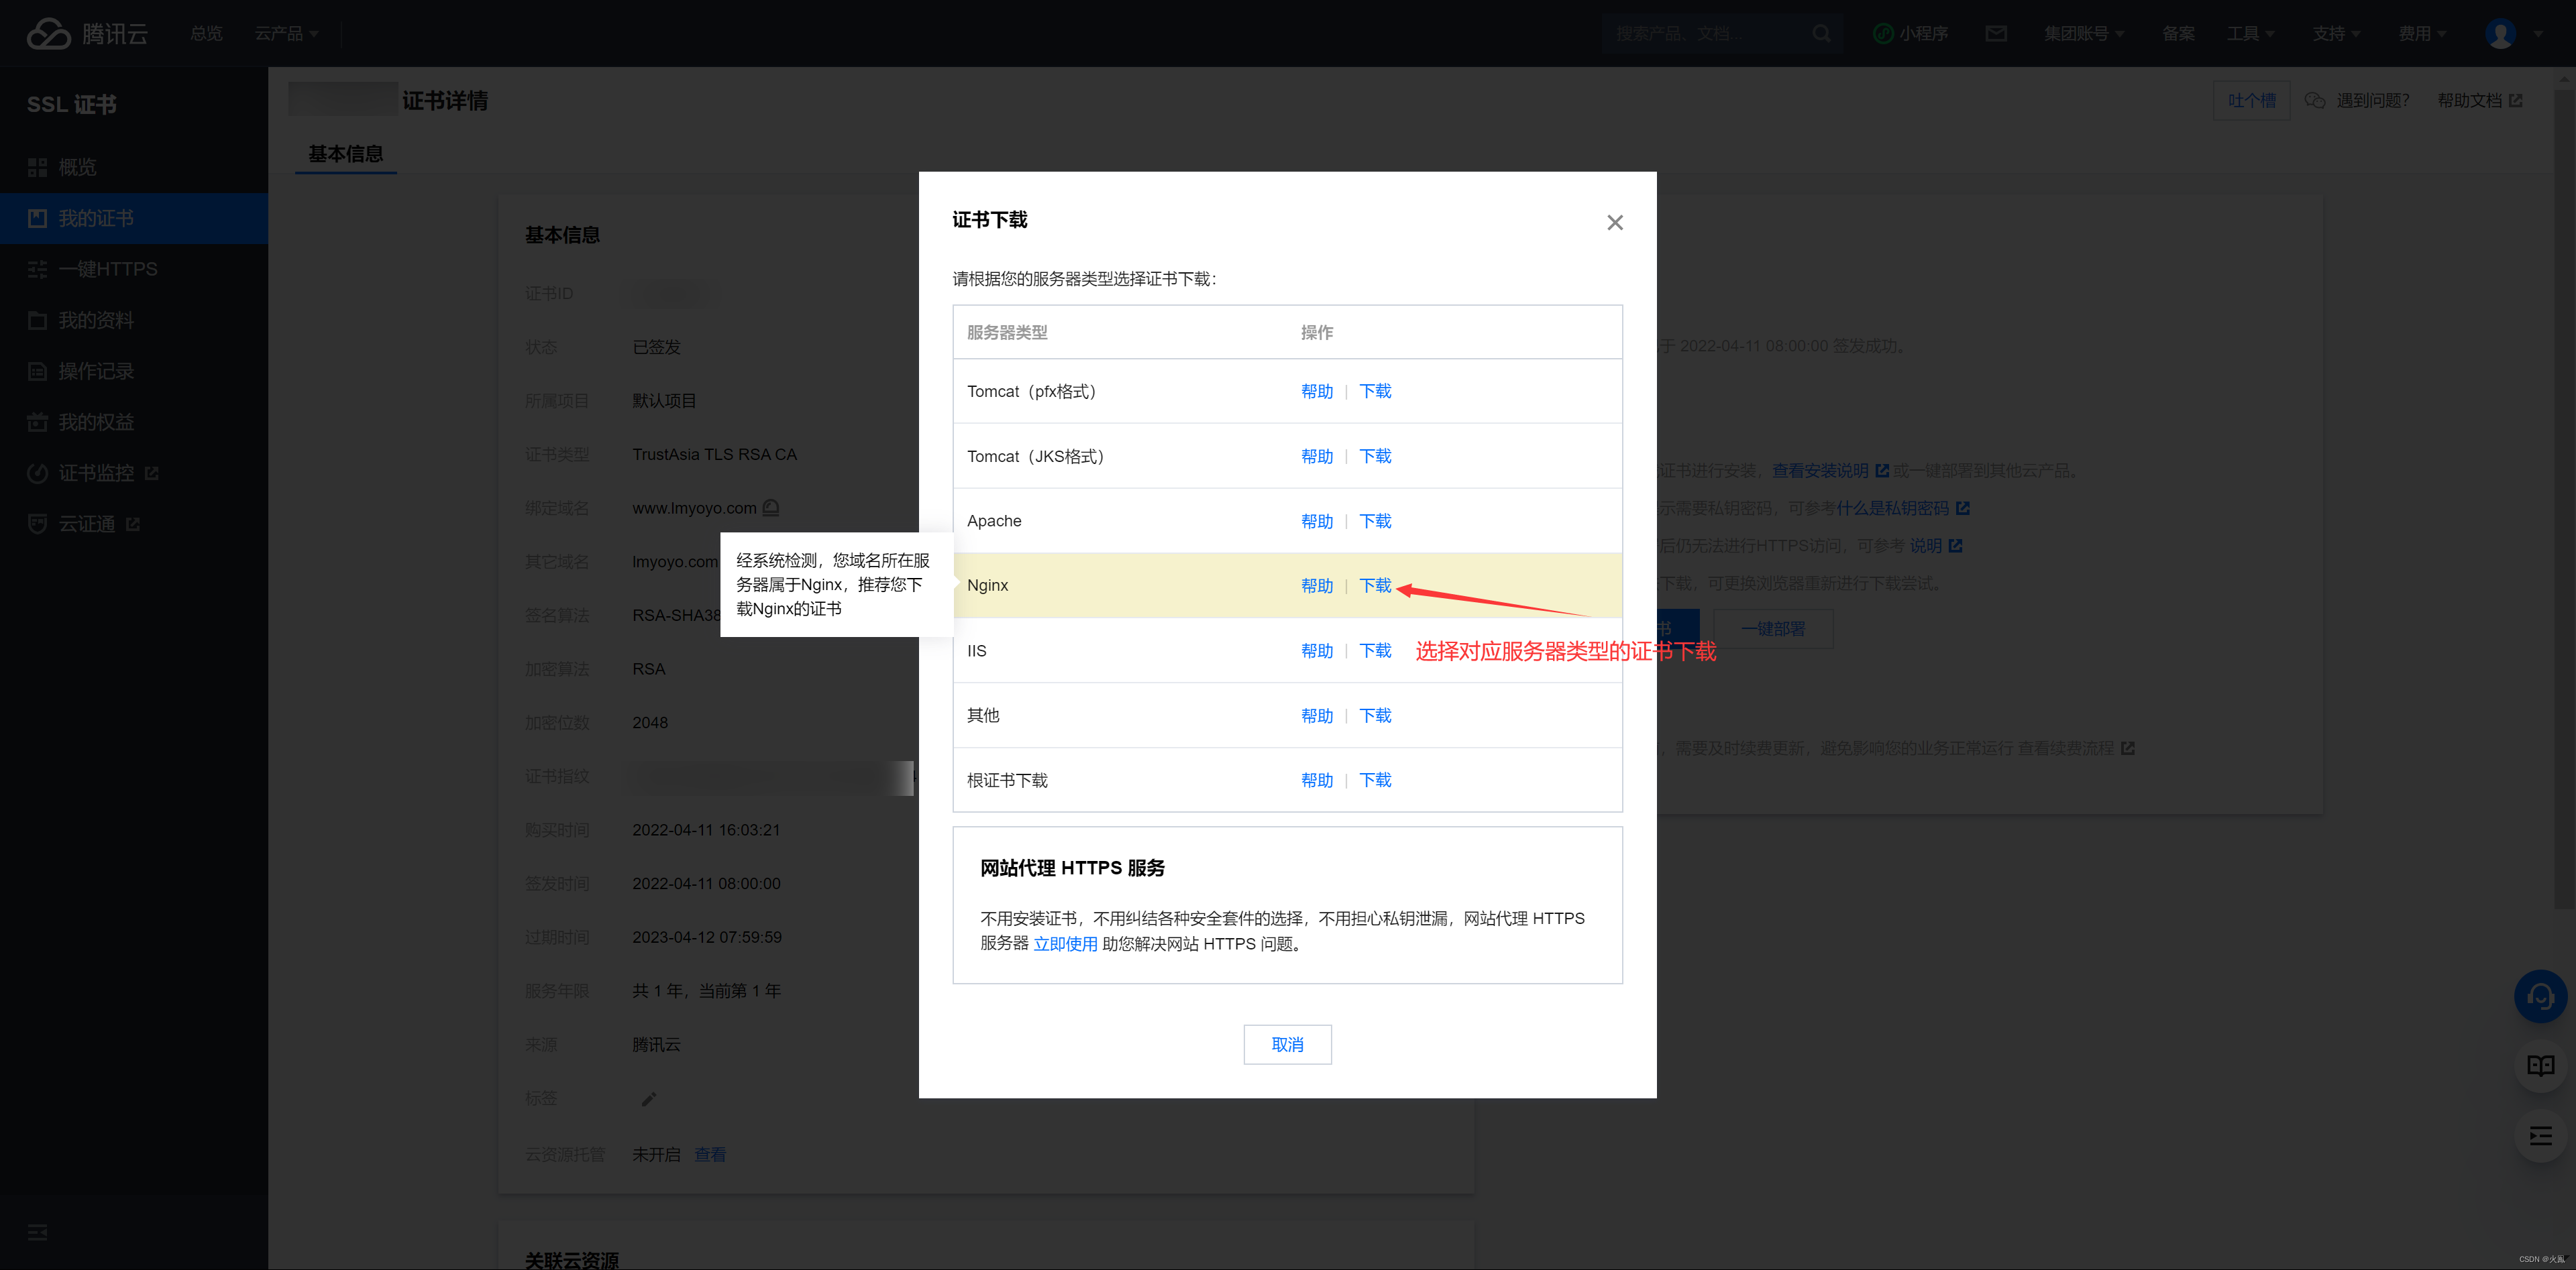Open the 备案 menu item
Image resolution: width=2576 pixels, height=1270 pixels.
point(2178,33)
